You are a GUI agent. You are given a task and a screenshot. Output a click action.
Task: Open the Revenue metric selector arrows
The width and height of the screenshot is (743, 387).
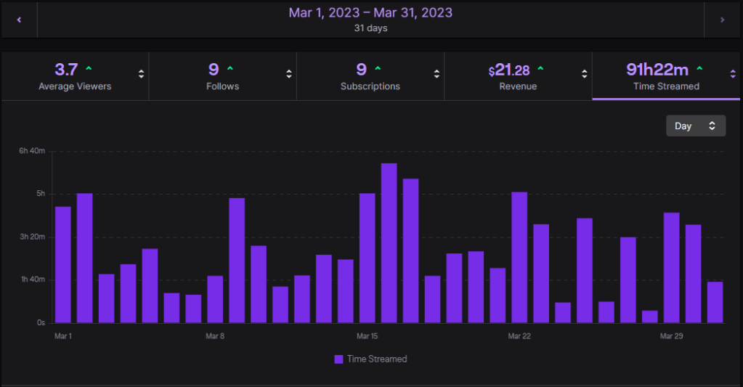[585, 74]
